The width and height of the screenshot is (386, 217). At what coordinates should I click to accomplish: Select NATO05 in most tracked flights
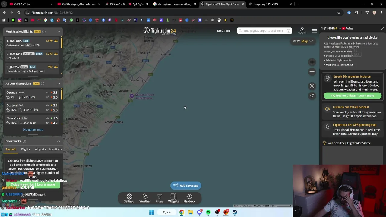(32, 43)
